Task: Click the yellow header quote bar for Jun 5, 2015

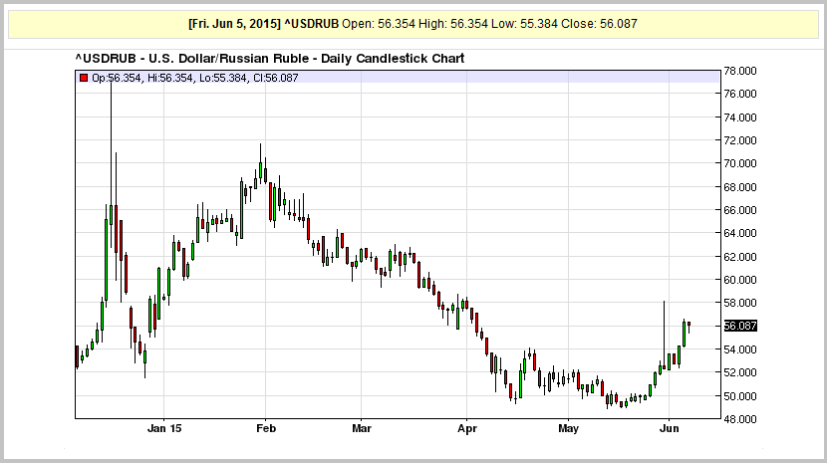Action: 413,24
